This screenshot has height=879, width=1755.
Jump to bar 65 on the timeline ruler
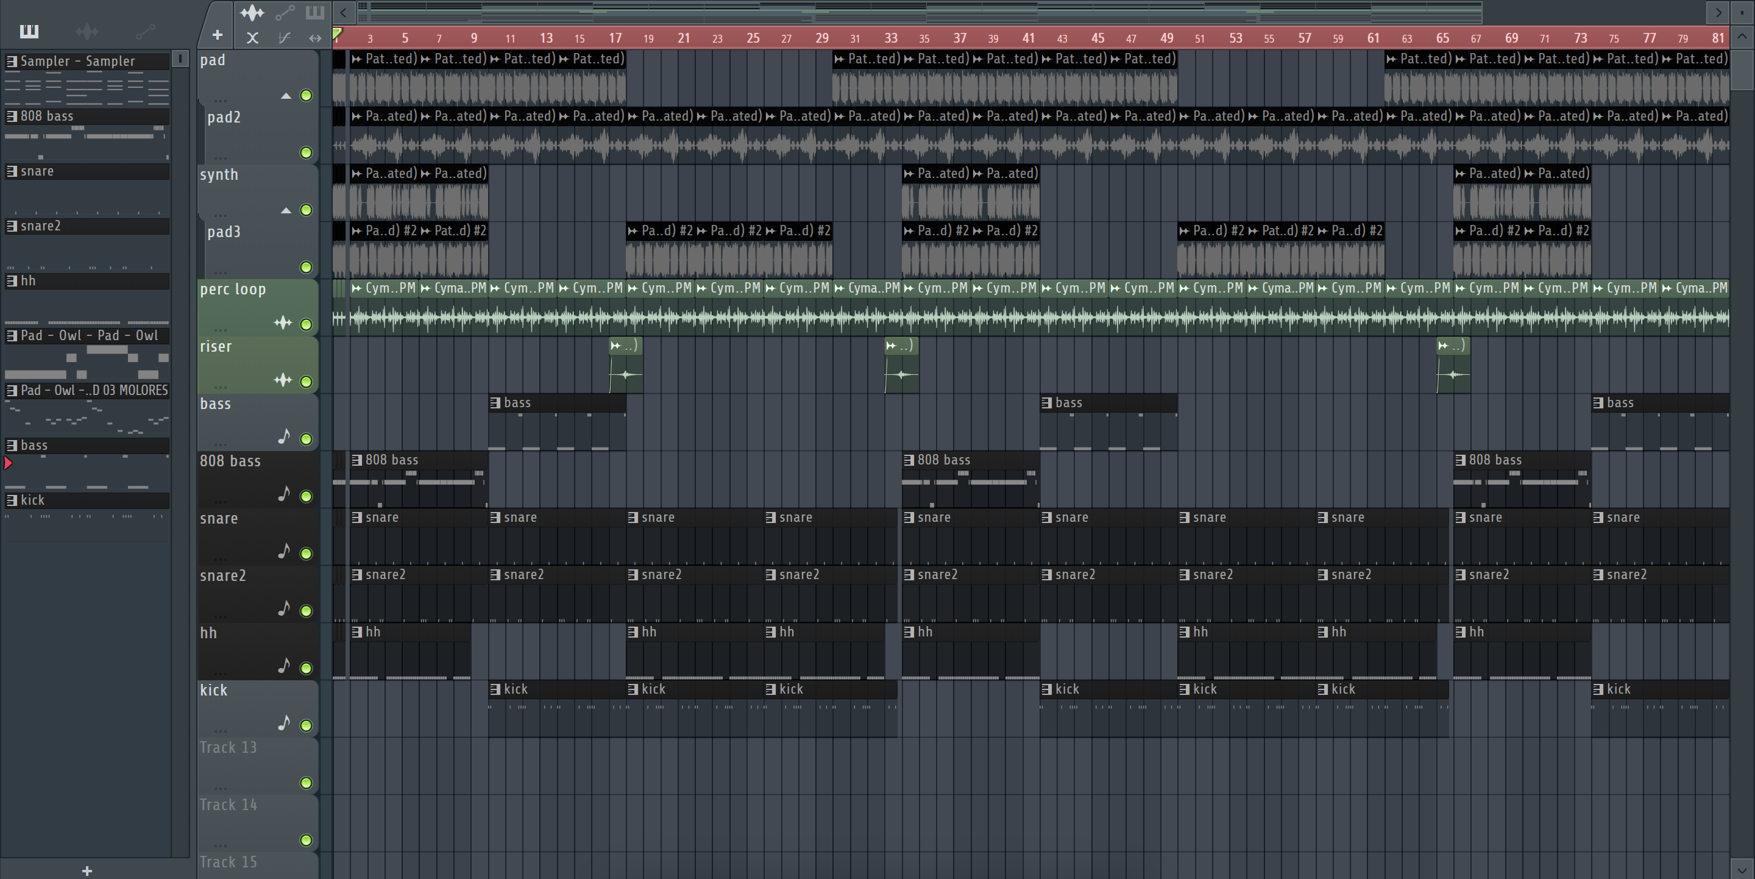(1442, 38)
